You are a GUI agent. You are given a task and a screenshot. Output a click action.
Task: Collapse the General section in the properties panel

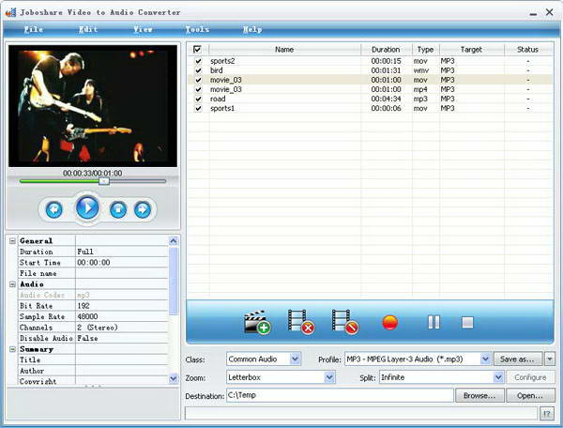13,241
